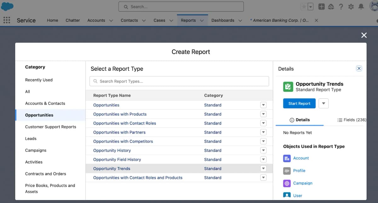This screenshot has height=203, width=378.
Task: Choose the Campaigns category
Action: pyautogui.click(x=36, y=150)
